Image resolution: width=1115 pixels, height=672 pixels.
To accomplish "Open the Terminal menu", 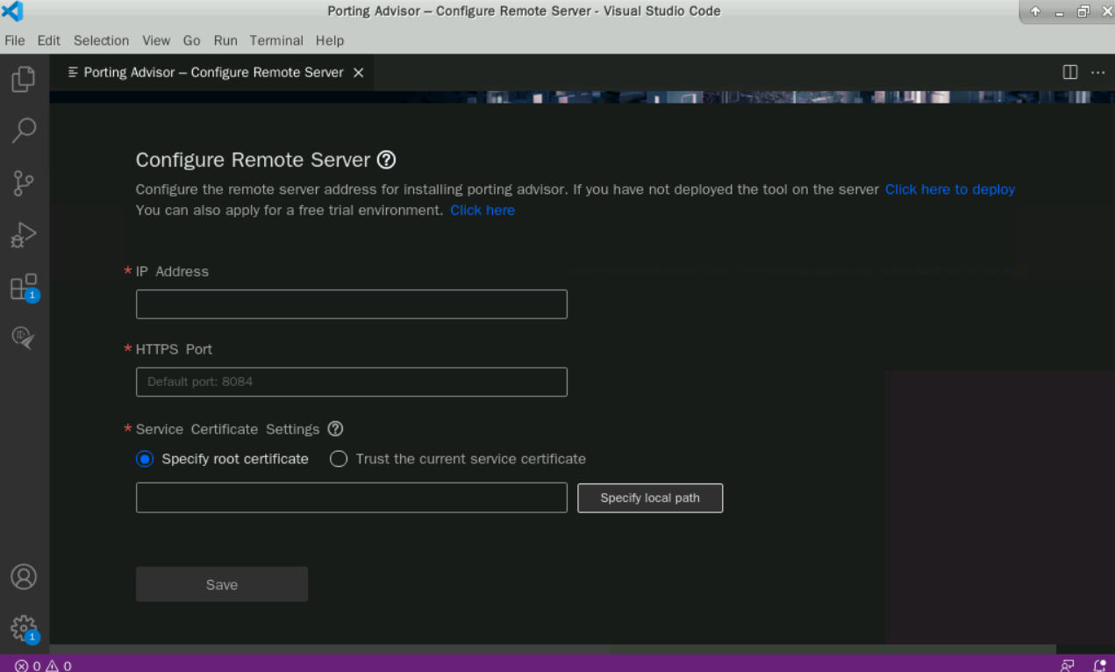I will click(x=276, y=40).
